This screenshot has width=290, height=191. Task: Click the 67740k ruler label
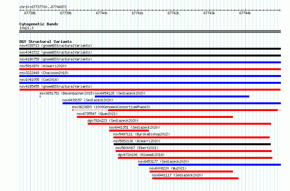(x=102, y=13)
